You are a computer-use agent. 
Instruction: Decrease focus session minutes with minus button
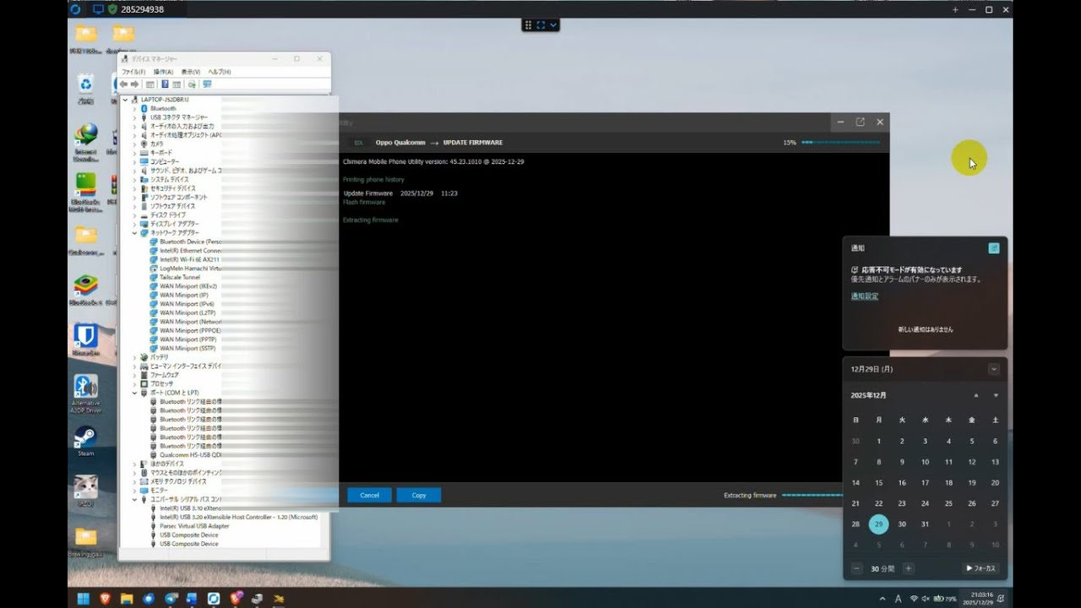pos(857,568)
